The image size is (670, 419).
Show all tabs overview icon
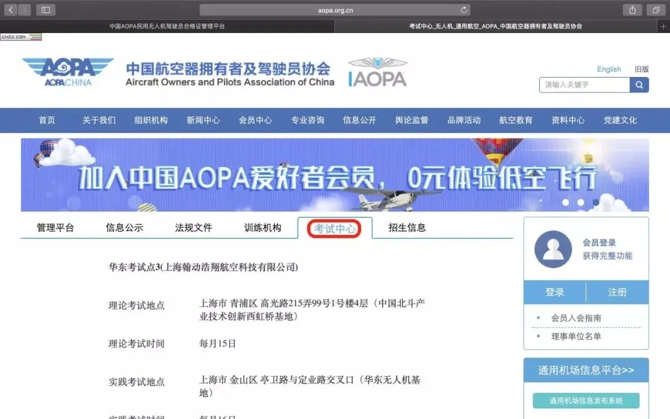[656, 10]
